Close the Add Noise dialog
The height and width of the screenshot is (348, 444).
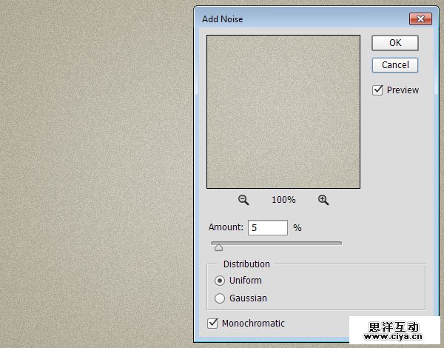tap(420, 19)
